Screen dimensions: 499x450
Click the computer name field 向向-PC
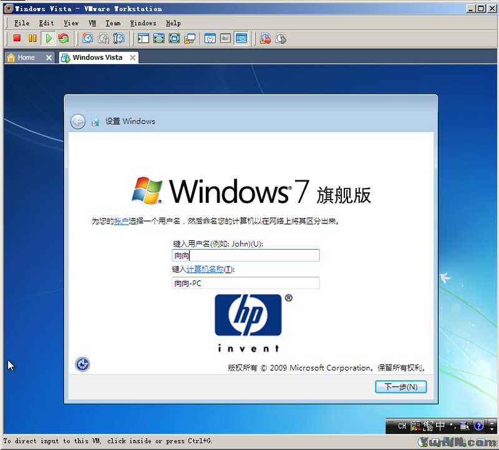tap(246, 283)
